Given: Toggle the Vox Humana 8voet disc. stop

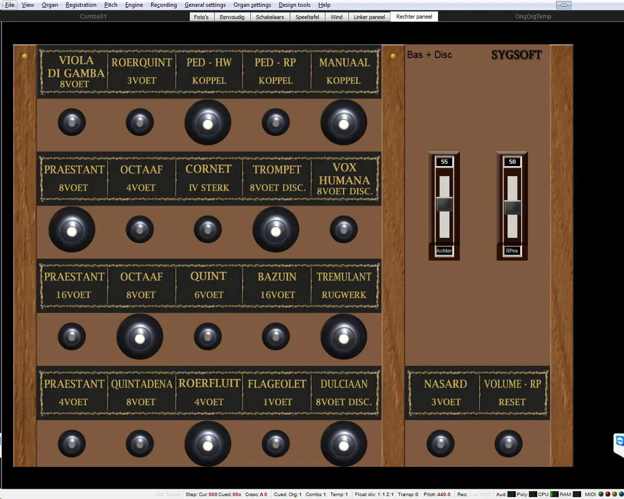Looking at the screenshot, I should (x=344, y=230).
